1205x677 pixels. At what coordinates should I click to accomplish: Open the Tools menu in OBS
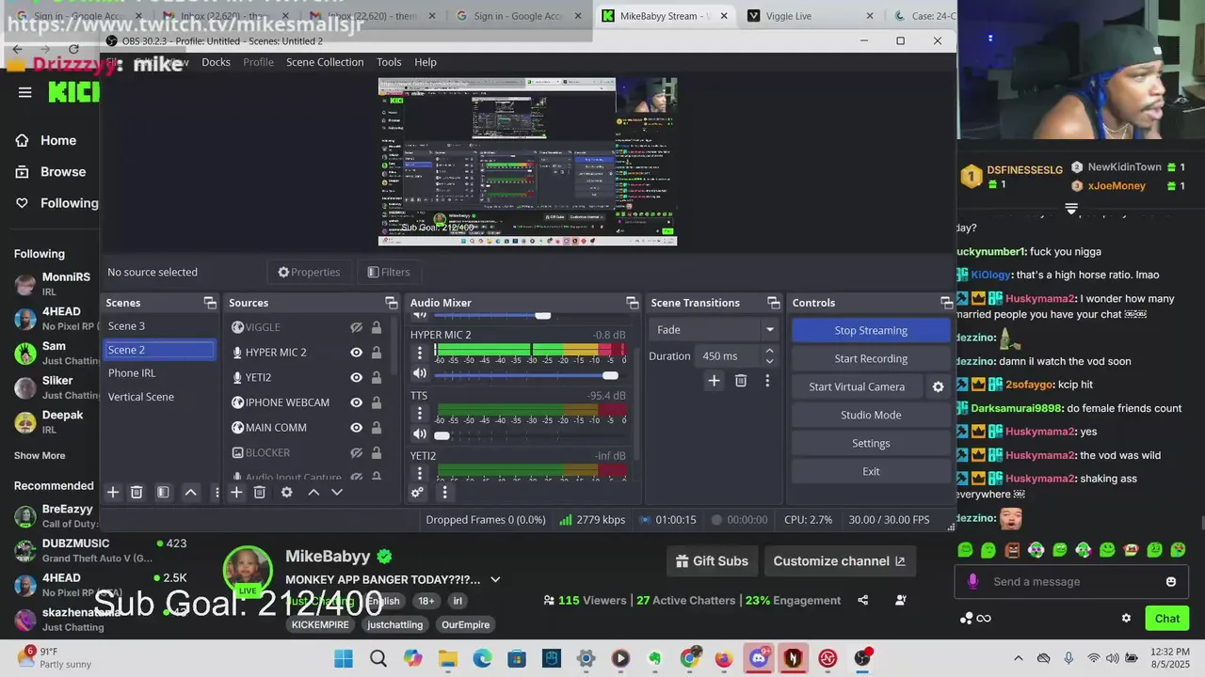coord(389,62)
